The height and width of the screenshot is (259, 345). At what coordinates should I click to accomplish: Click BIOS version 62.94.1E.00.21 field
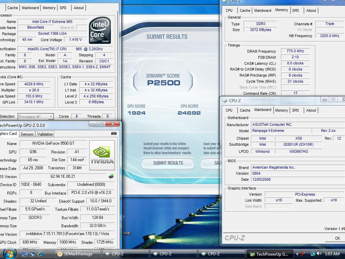(x=63, y=176)
